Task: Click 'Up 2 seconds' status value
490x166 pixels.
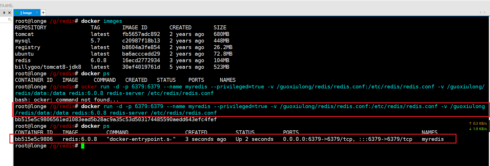Action: pyautogui.click(x=255, y=139)
